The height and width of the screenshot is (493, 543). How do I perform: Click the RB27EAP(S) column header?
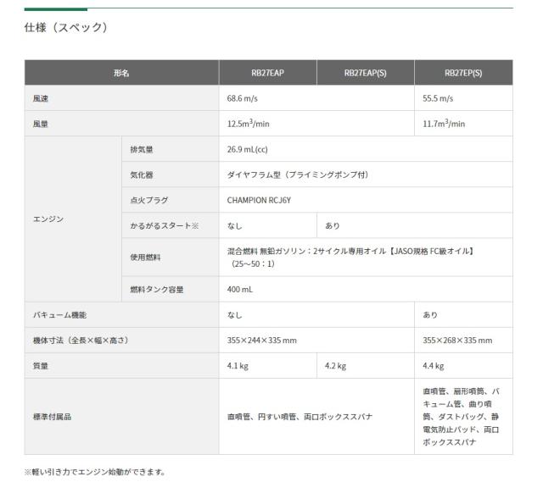coord(366,73)
